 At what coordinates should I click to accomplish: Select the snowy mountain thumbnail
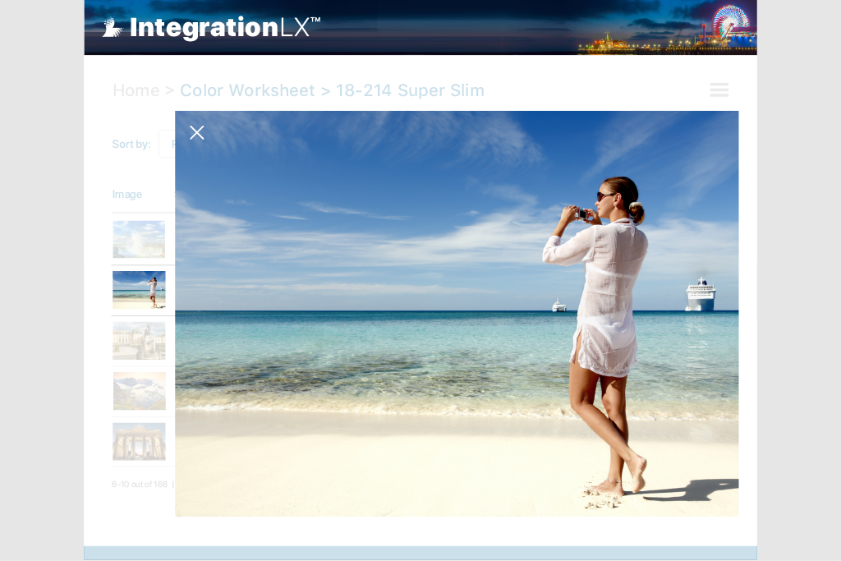tap(139, 391)
